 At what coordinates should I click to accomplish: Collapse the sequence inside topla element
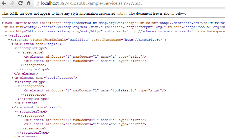(x=19, y=53)
